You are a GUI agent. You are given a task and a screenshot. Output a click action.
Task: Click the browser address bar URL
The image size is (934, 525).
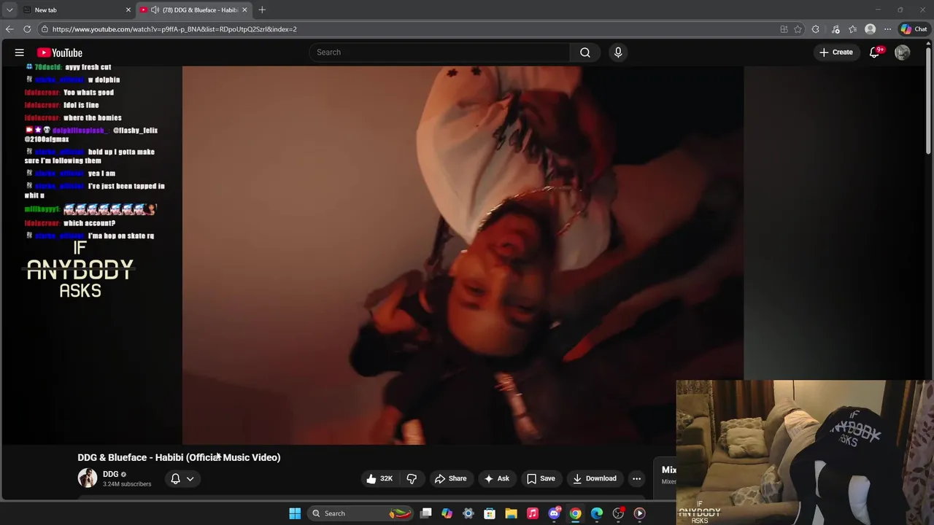pyautogui.click(x=174, y=29)
